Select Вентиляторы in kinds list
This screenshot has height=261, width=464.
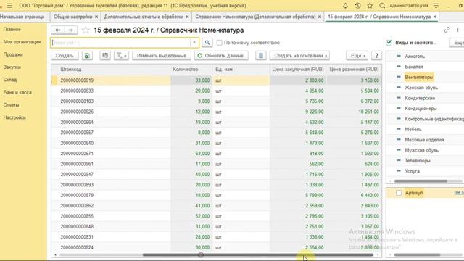pyautogui.click(x=419, y=78)
